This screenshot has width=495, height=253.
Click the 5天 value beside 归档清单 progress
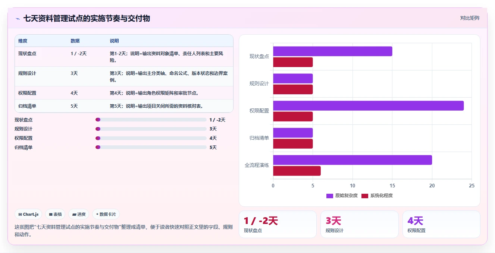pyautogui.click(x=213, y=148)
